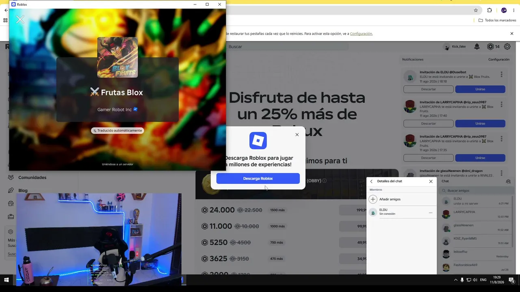Viewport: 520px width, 292px height.
Task: Close the Descarga Roblox popup
Action: [297, 135]
